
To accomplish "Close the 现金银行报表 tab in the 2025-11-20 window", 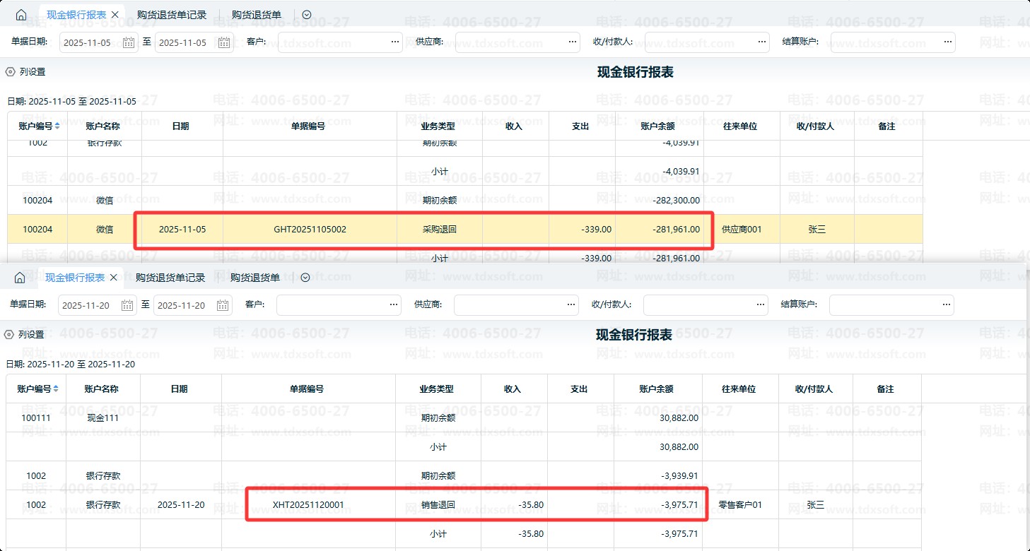I will pyautogui.click(x=113, y=278).
